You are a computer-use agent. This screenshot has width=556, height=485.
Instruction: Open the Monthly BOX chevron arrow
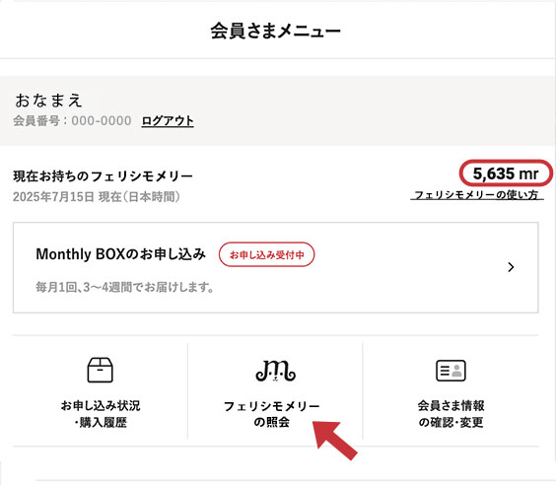(x=511, y=267)
